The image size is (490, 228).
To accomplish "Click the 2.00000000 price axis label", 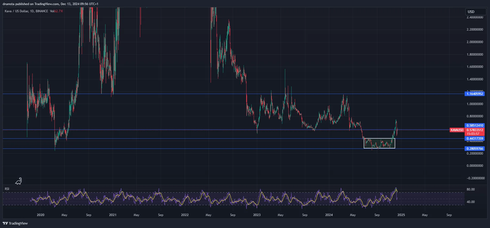I will (475, 42).
